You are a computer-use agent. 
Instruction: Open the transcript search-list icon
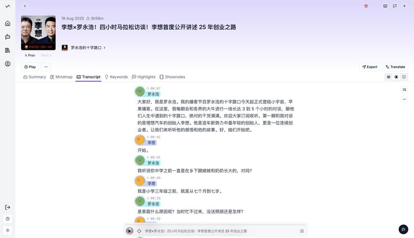(404, 90)
